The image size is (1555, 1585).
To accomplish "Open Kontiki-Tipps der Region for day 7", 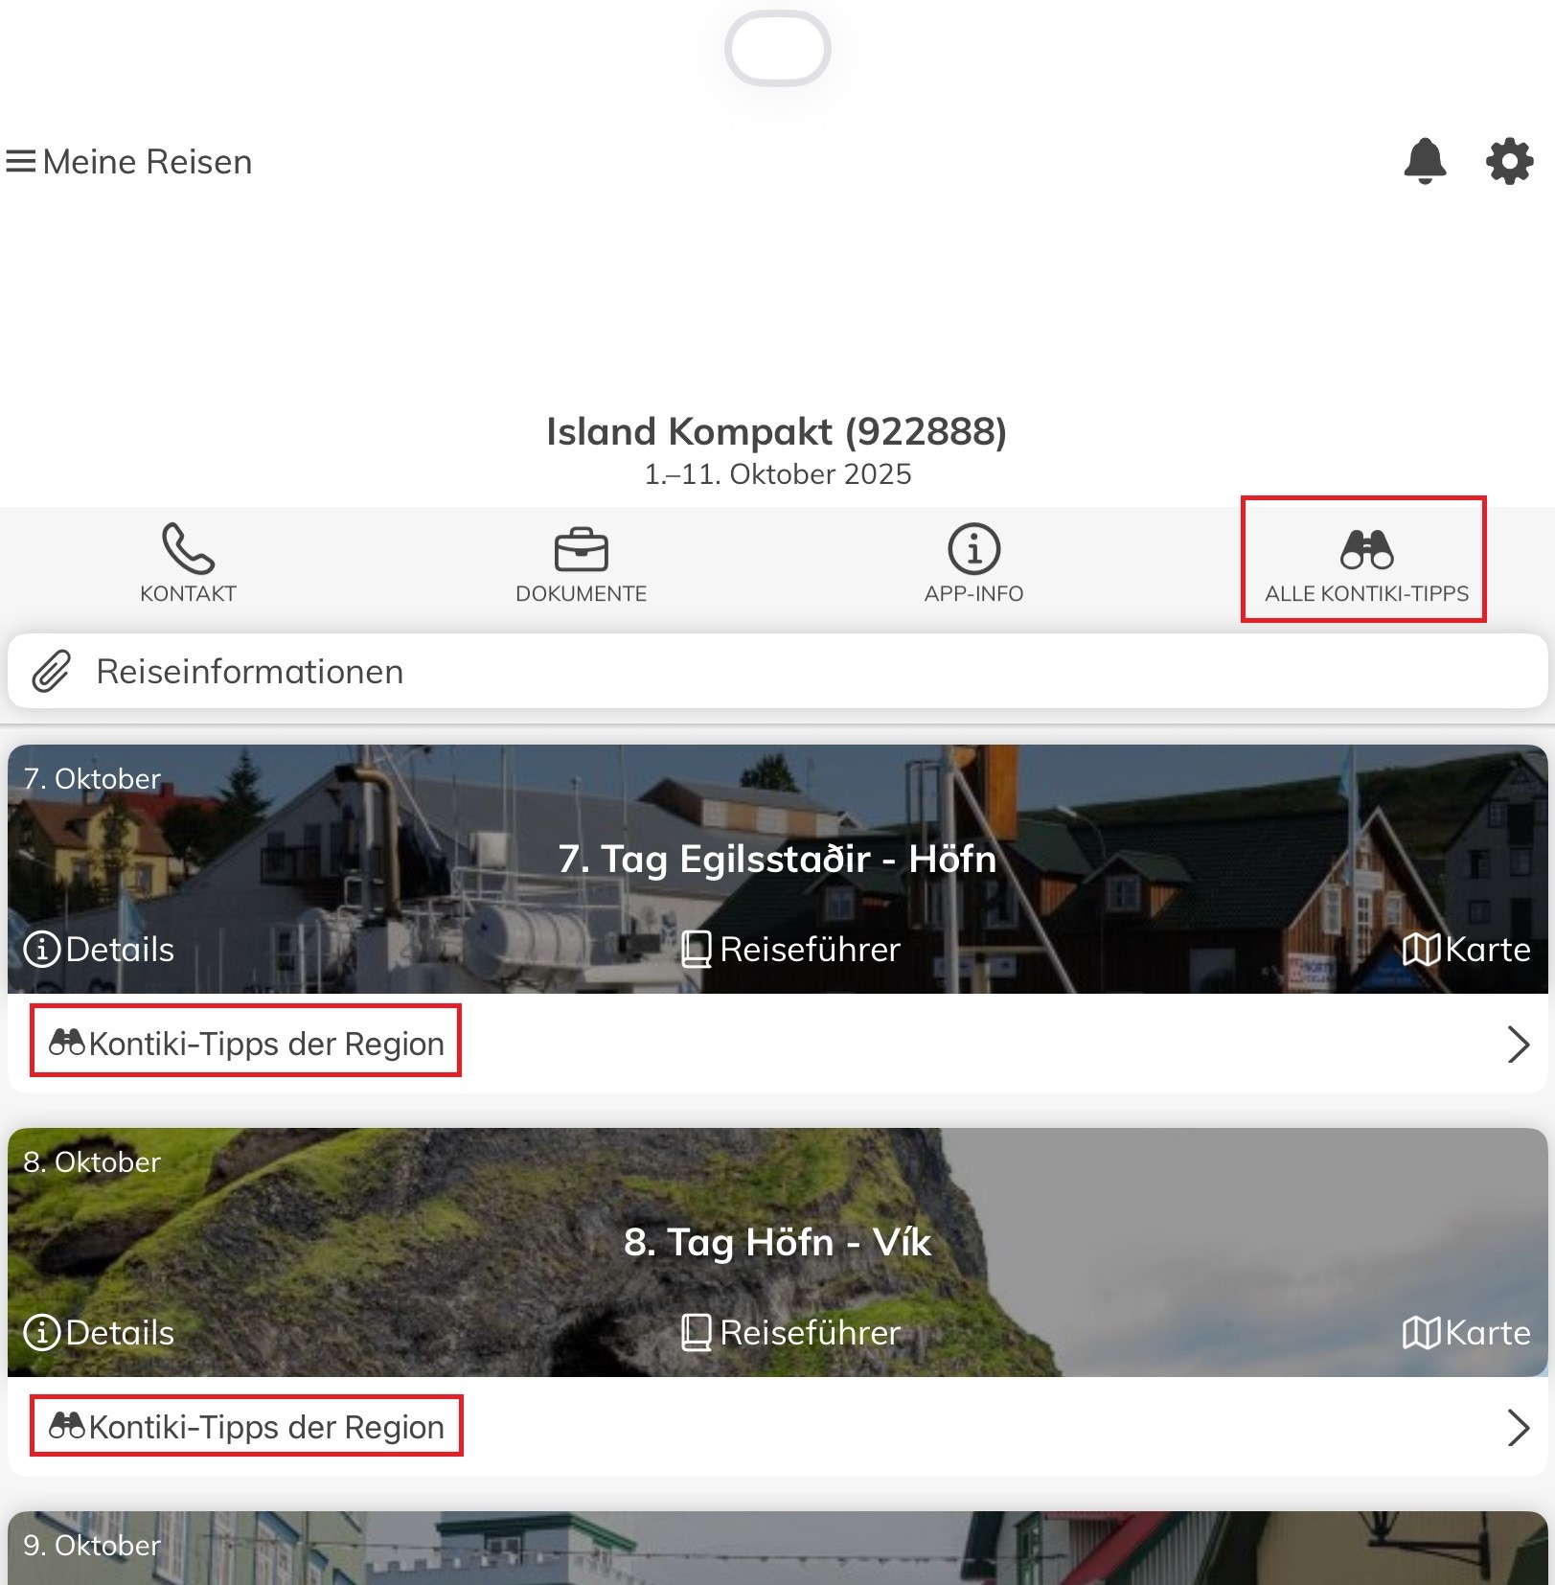I will click(246, 1043).
